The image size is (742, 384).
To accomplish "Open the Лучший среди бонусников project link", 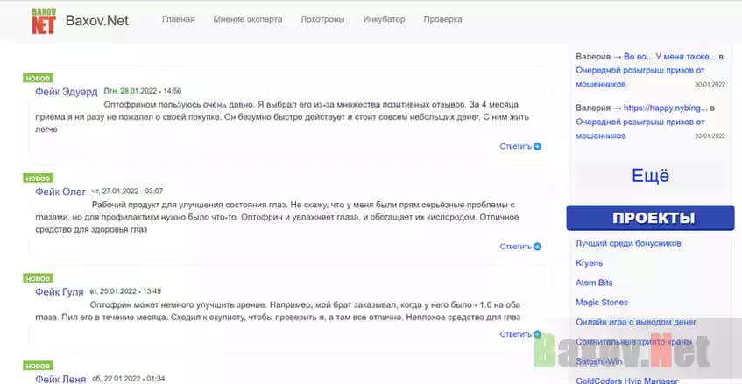I will click(x=628, y=243).
